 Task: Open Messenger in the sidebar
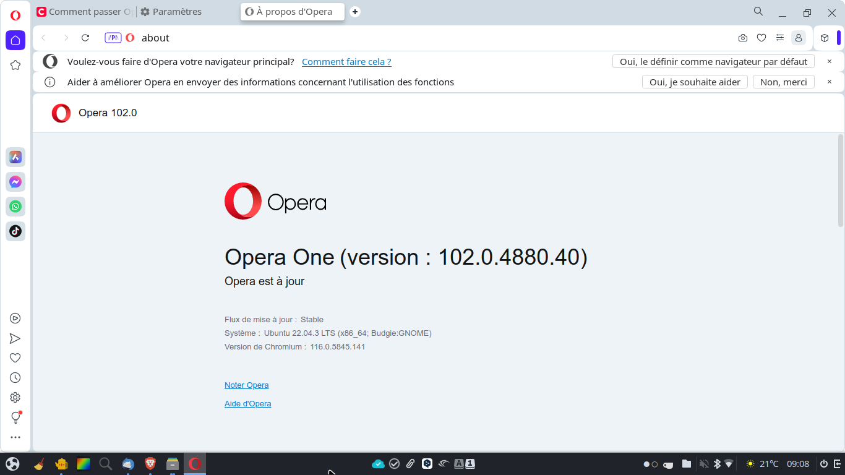tap(15, 182)
